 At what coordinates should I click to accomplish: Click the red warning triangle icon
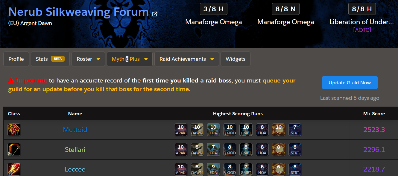pos(11,80)
